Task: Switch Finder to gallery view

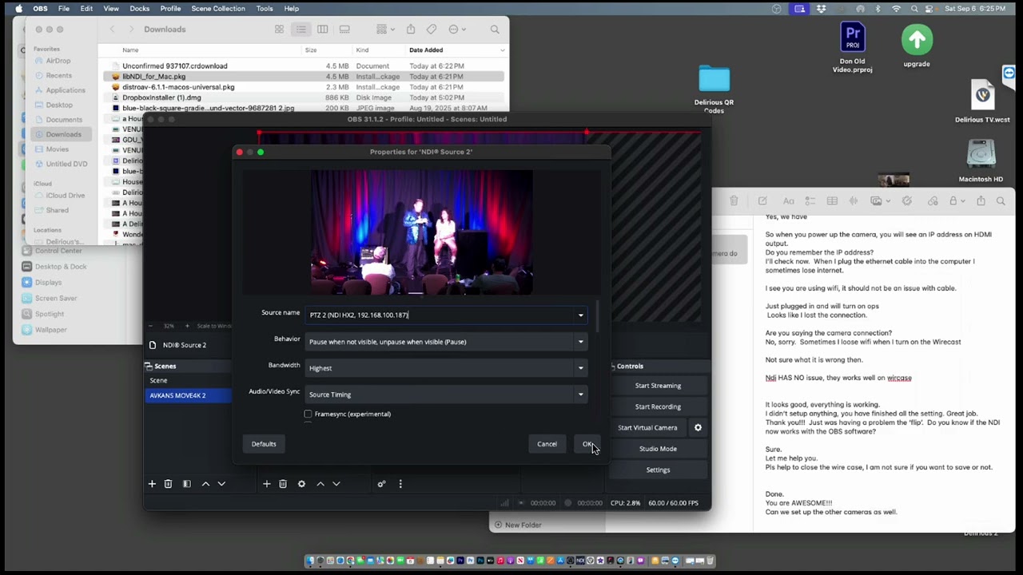Action: (x=344, y=30)
